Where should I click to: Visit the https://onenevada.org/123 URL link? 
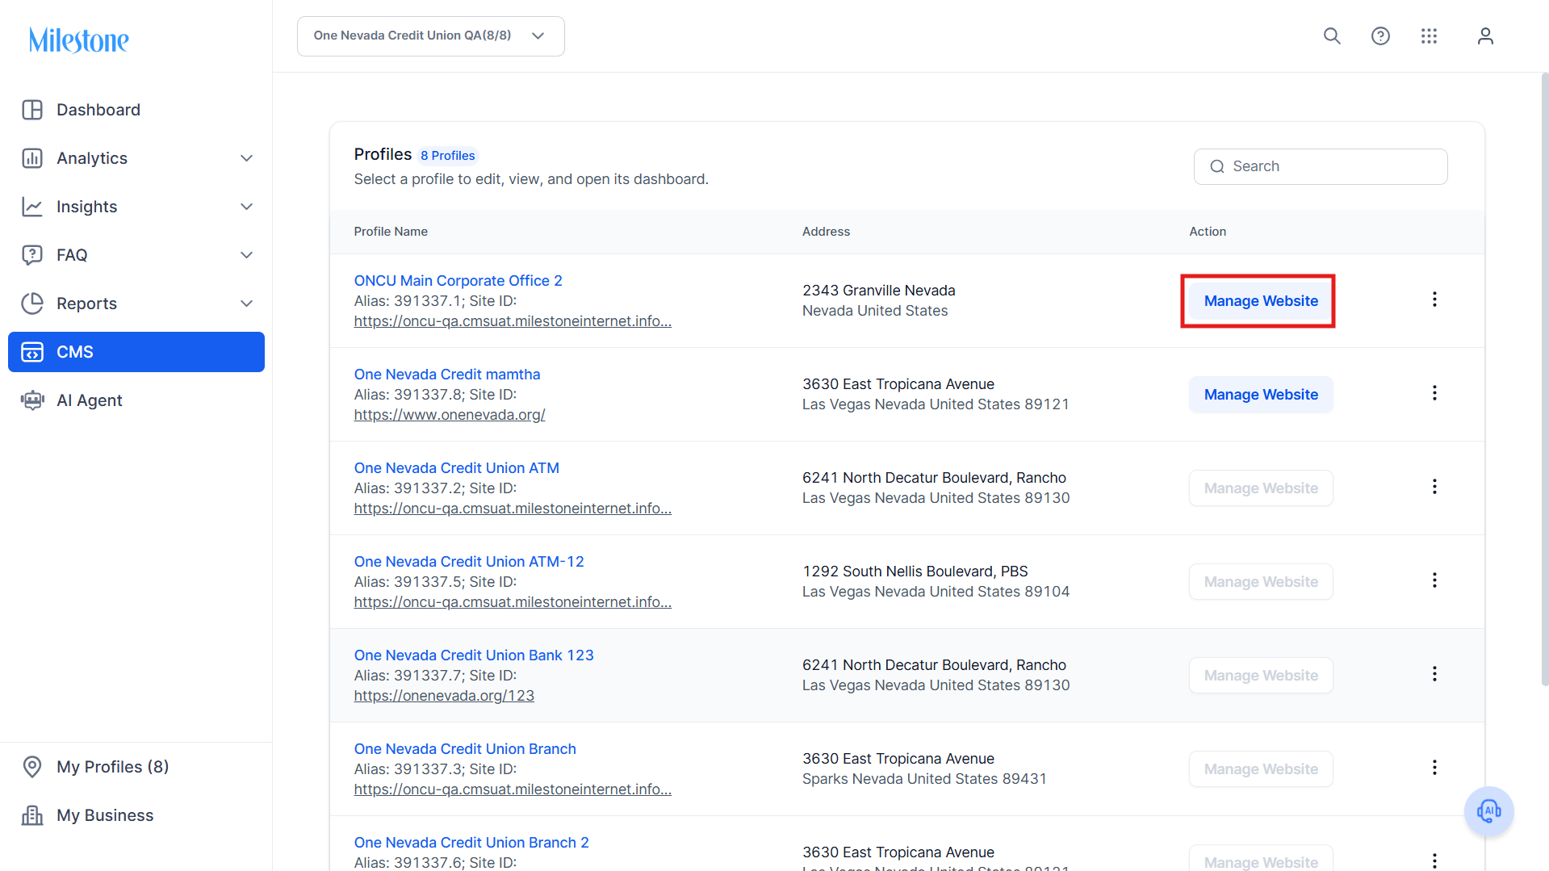(444, 696)
